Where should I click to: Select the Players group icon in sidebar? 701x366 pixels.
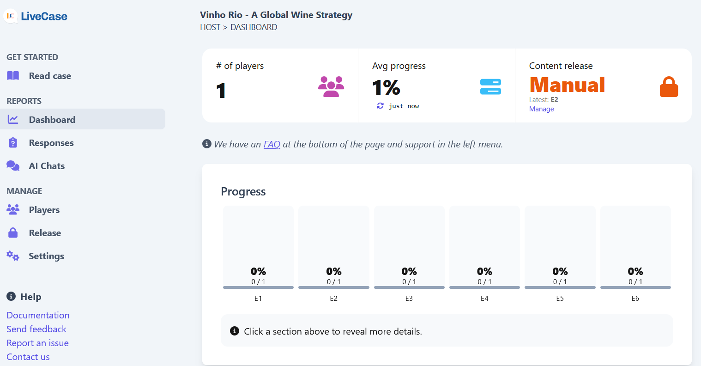point(13,210)
